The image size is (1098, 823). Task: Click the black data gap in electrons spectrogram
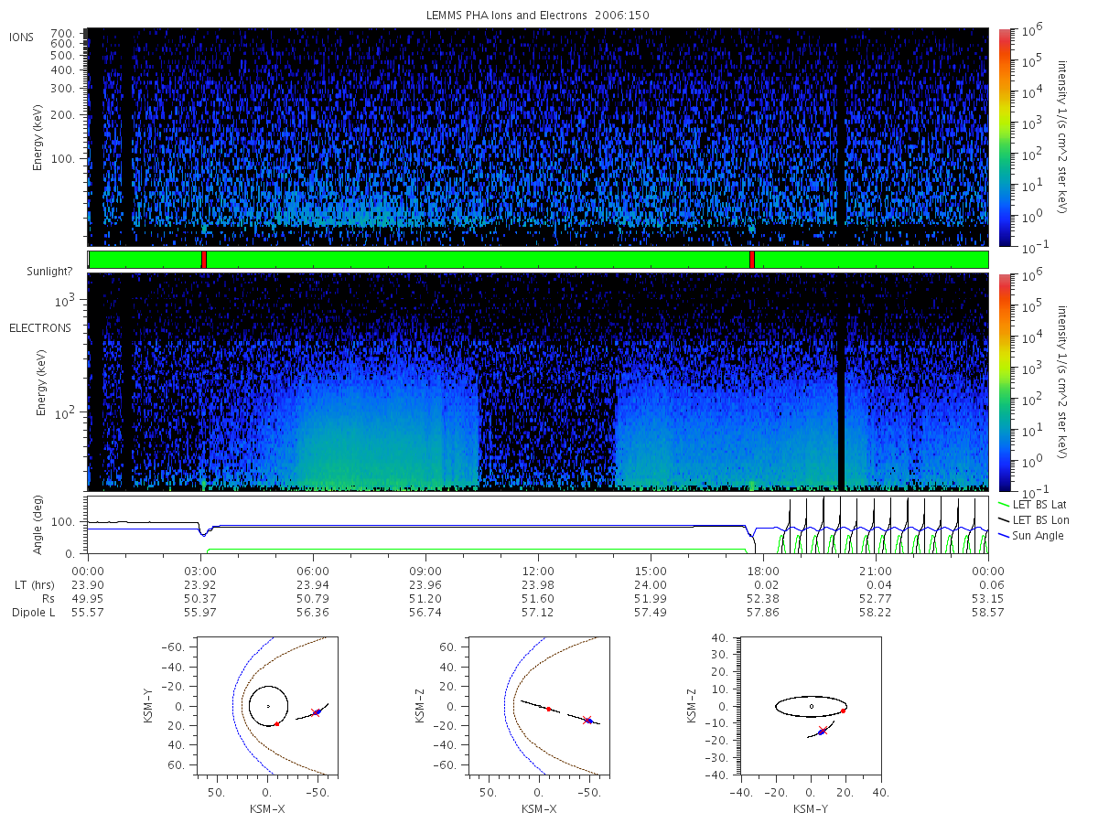pos(841,382)
